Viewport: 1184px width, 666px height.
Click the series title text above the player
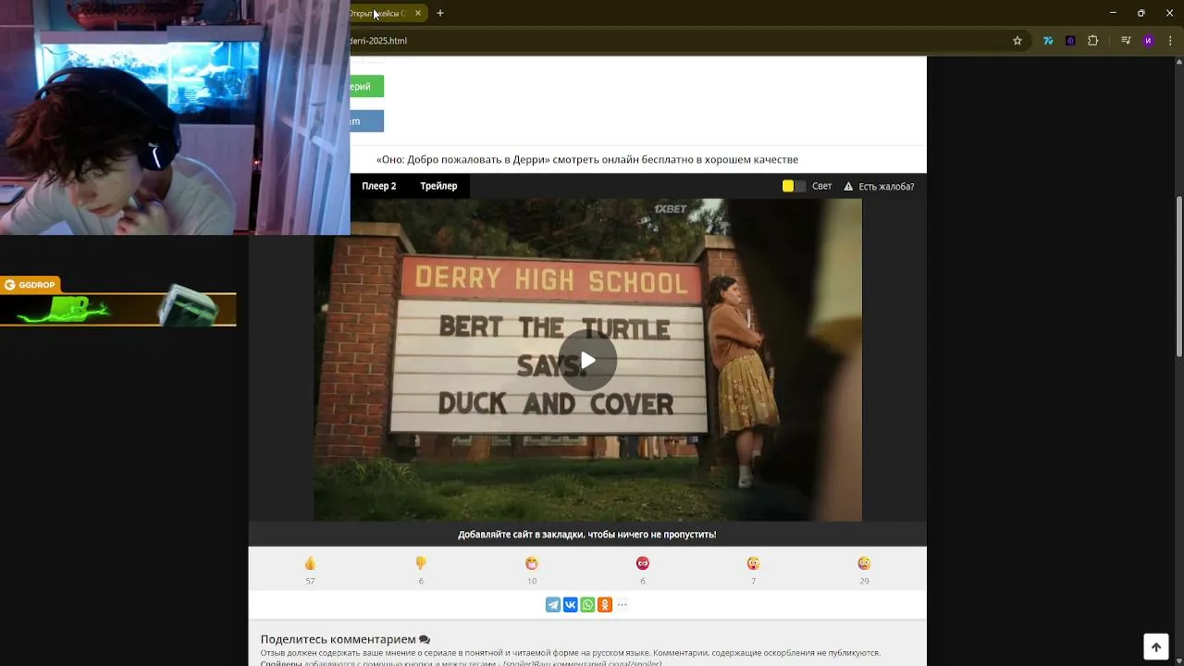pyautogui.click(x=587, y=159)
